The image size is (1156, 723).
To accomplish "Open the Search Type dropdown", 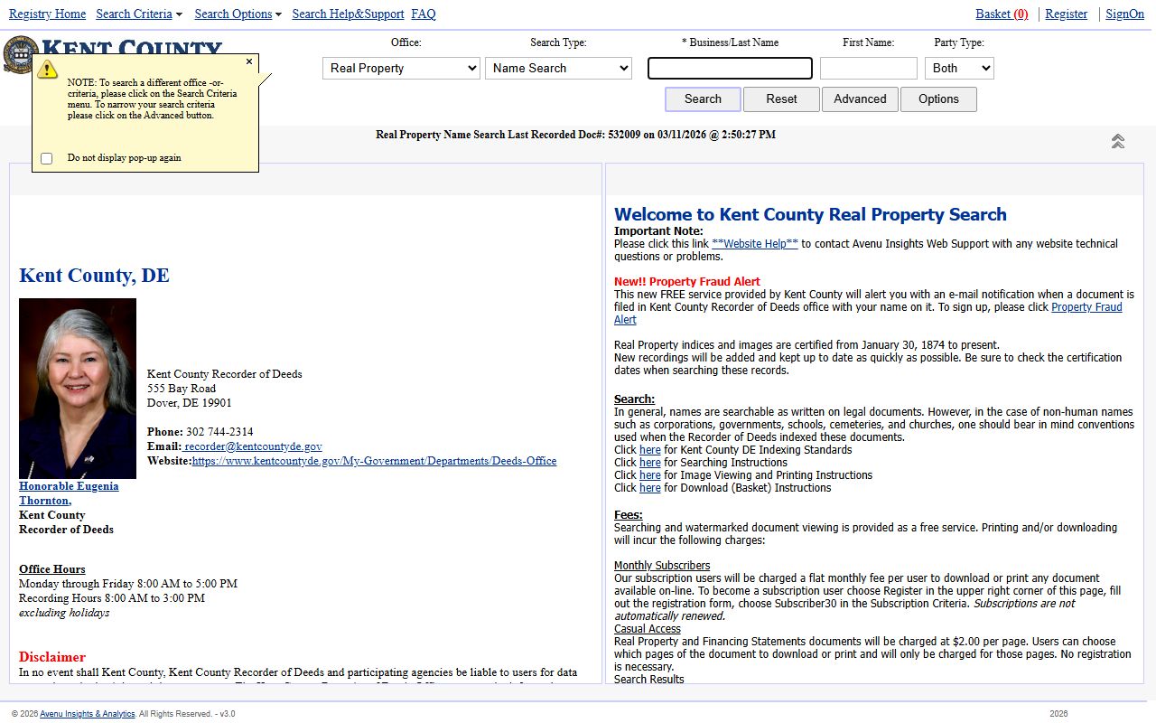I will (x=558, y=68).
